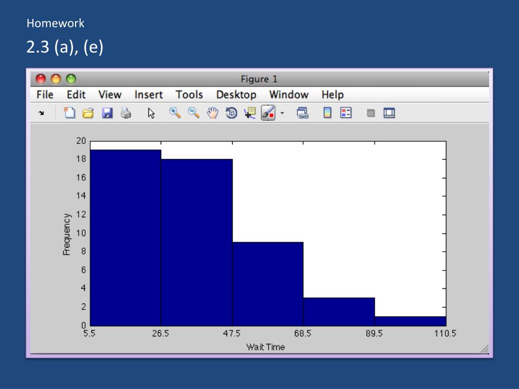This screenshot has height=389, width=519.
Task: Insert a colorbar via toolbar icon
Action: tap(327, 113)
